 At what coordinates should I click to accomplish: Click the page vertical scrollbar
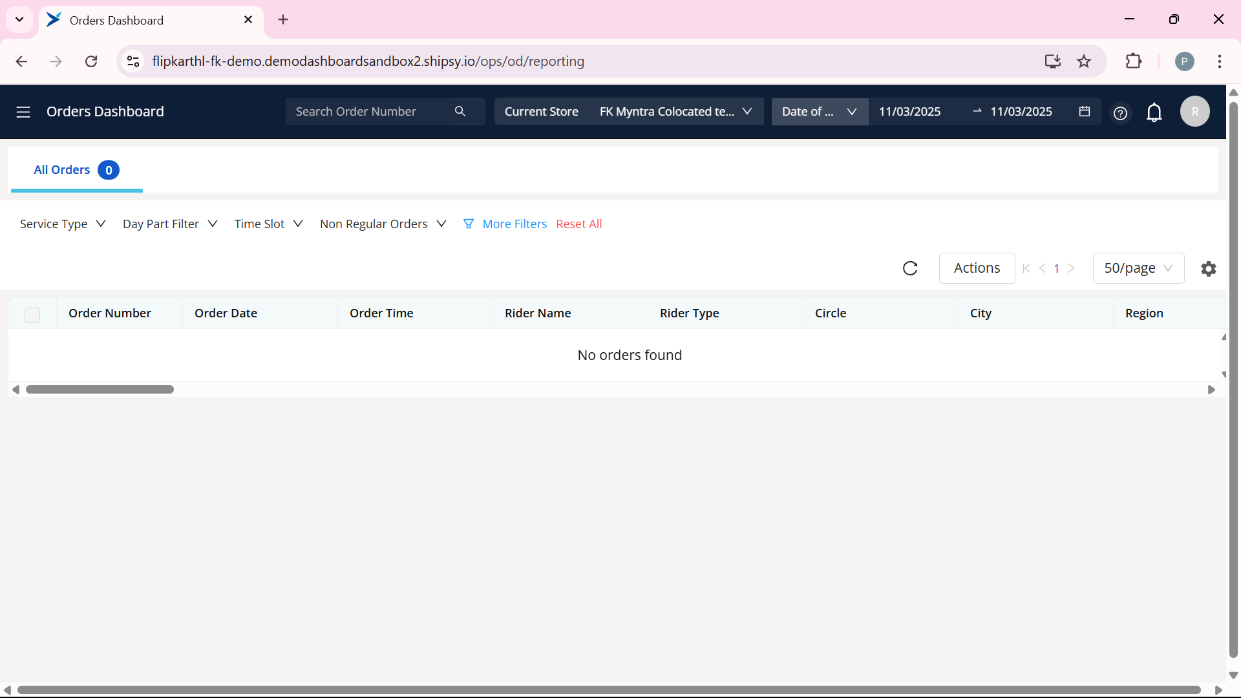point(1233,379)
